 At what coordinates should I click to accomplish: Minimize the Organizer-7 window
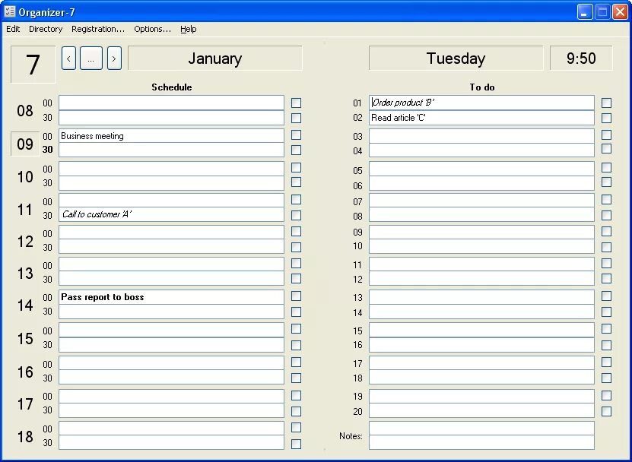click(x=585, y=11)
